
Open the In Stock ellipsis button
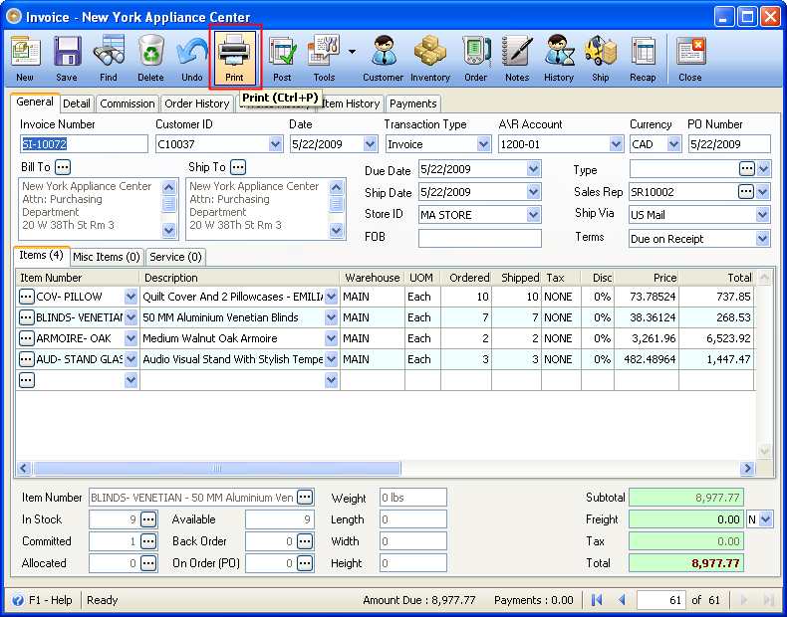tap(148, 519)
